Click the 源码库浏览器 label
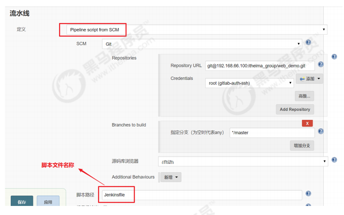 point(125,161)
